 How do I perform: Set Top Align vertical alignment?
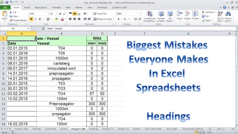click(70, 14)
